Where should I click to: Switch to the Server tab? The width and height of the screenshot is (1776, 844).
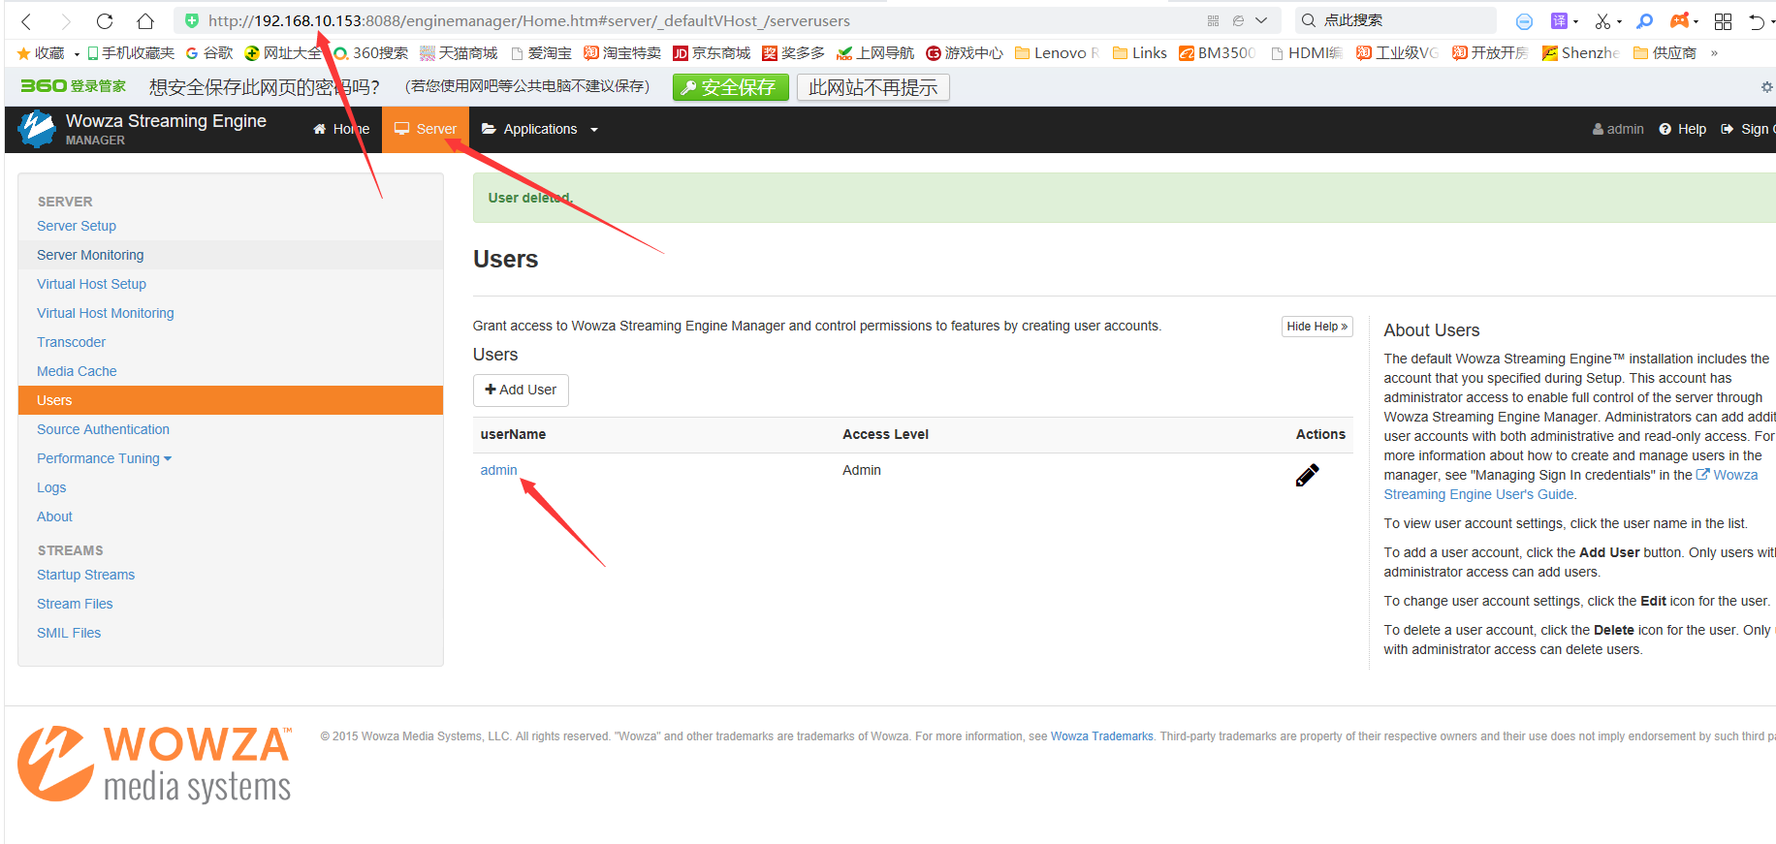point(426,129)
